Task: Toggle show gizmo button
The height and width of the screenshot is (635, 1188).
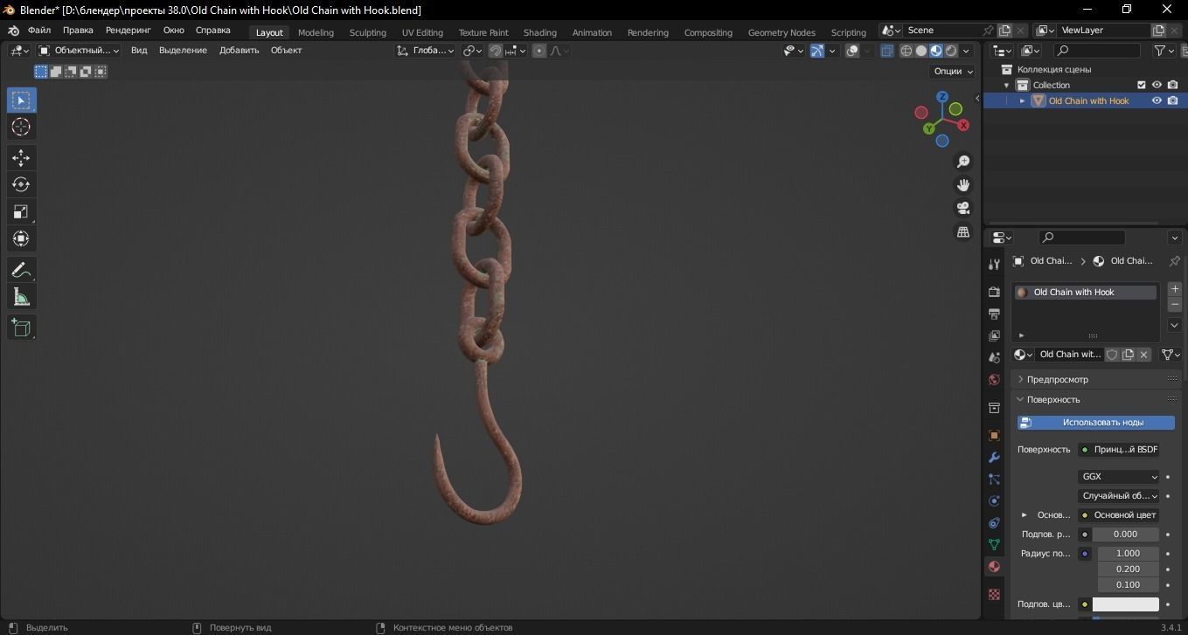Action: 816,51
